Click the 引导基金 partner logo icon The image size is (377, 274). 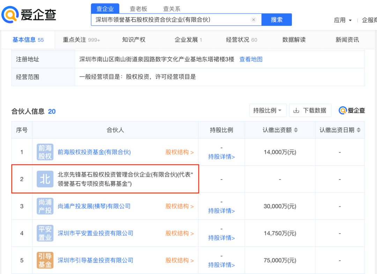[x=45, y=260]
